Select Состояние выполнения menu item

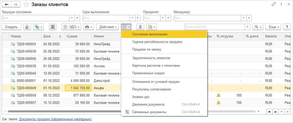click(x=150, y=34)
